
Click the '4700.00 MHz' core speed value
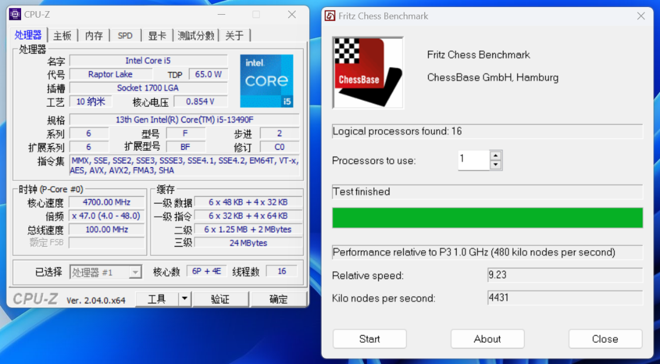pos(107,202)
